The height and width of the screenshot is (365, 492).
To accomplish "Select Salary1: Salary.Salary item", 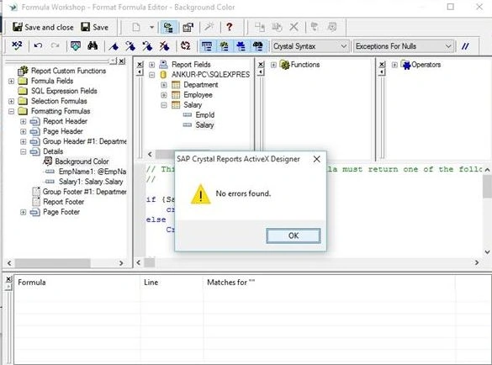I will pyautogui.click(x=91, y=182).
